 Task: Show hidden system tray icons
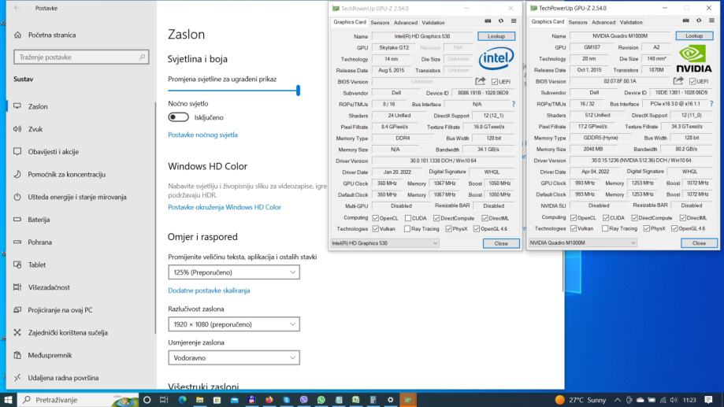(x=617, y=400)
